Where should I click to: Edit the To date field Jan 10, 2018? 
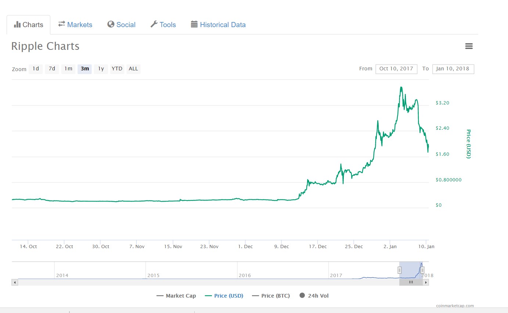[x=453, y=69]
